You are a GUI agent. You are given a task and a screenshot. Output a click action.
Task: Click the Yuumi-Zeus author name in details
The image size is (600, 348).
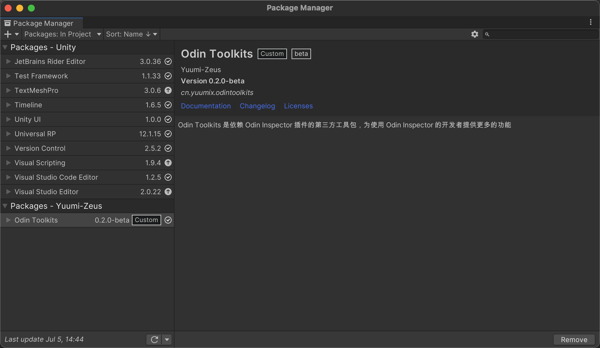201,70
